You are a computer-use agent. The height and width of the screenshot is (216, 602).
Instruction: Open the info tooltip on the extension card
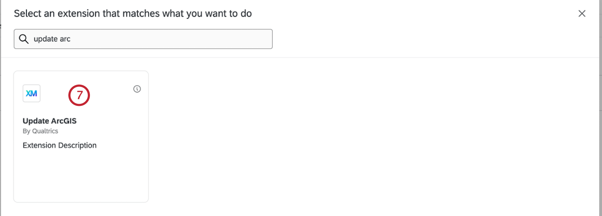137,89
